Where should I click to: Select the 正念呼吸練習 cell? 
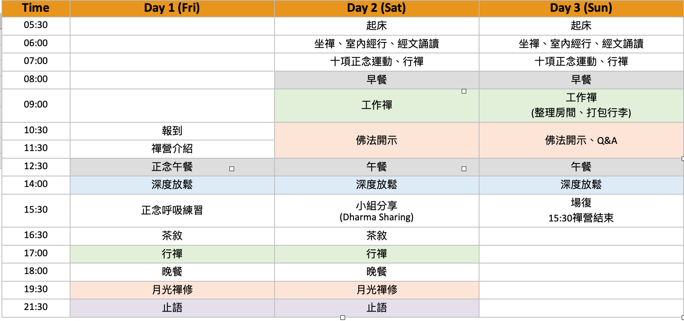(x=172, y=211)
